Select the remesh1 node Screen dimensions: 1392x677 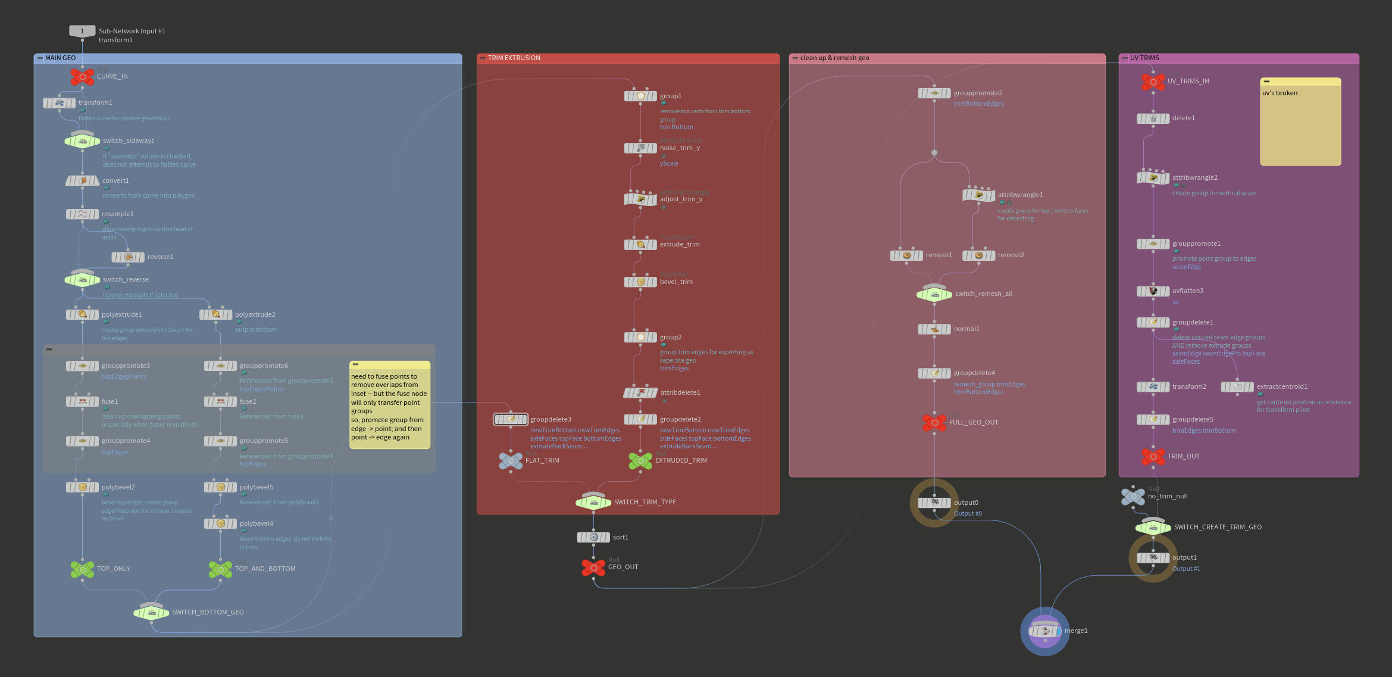pos(906,255)
